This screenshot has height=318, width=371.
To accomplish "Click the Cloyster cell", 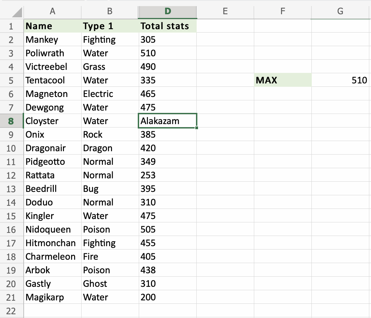I will pos(52,121).
